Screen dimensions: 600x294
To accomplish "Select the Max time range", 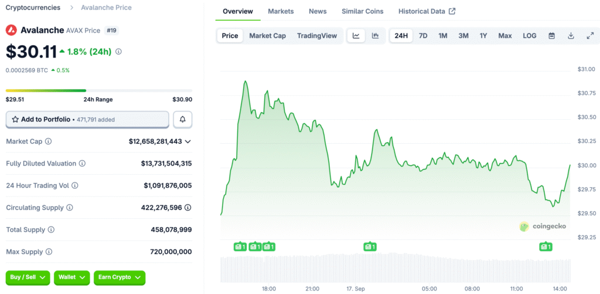I will [x=504, y=36].
